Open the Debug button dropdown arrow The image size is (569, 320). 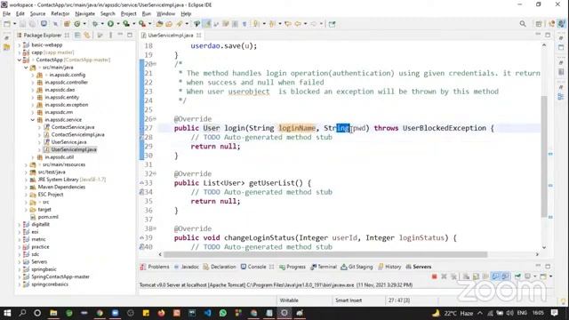coord(102,24)
